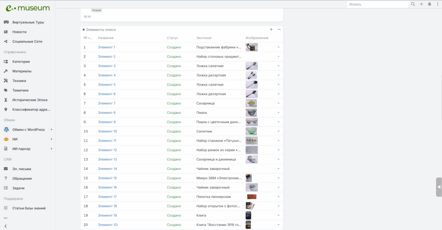Expand the ИИ парсер submenu arrow
The image size is (442, 230).
click(51, 149)
